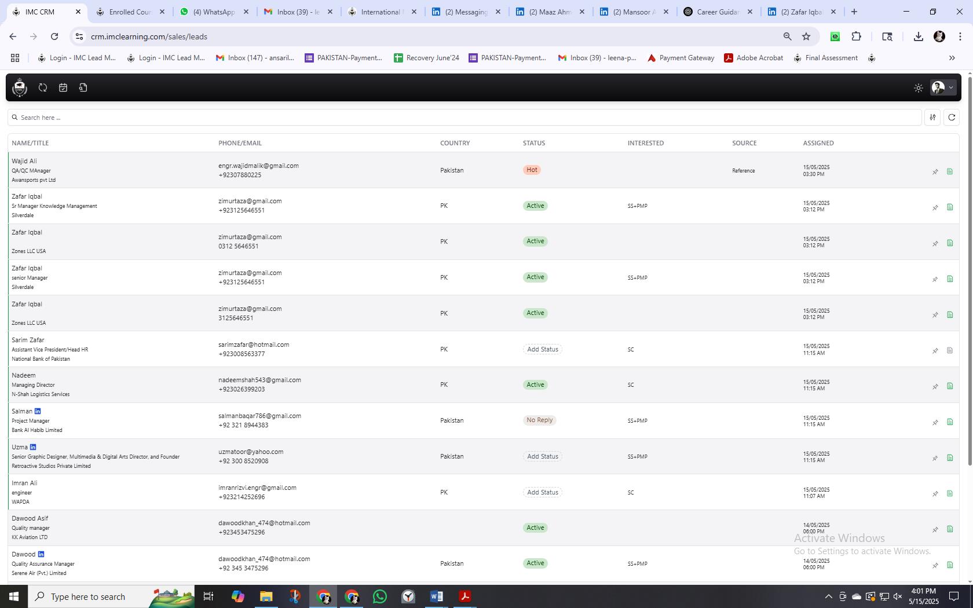Open notes icon for Uzma row
This screenshot has height=608, width=973.
click(x=950, y=458)
